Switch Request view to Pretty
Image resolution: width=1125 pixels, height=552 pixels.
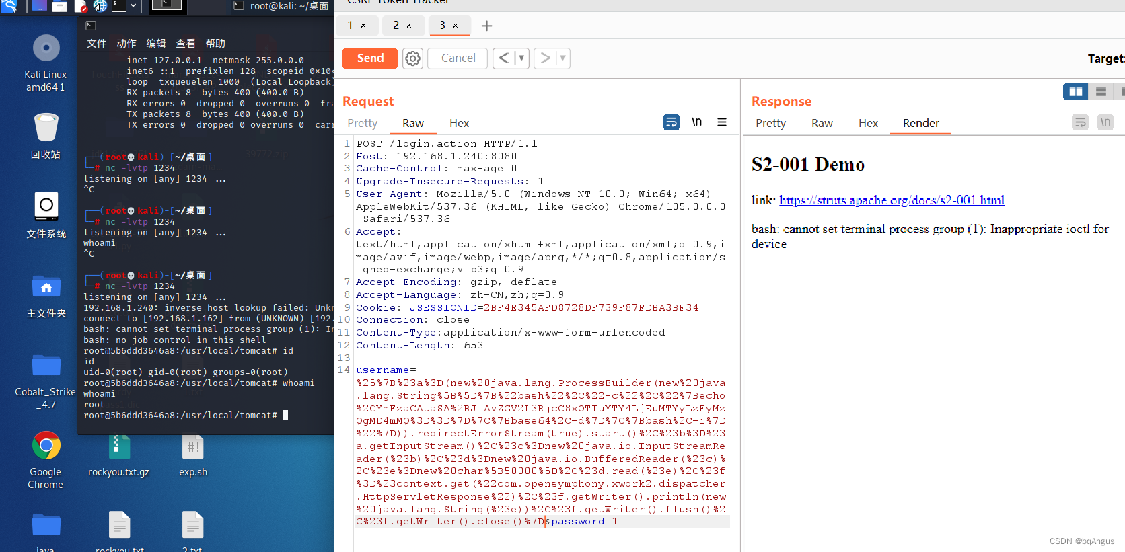[x=363, y=123]
